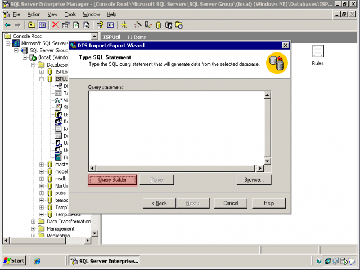This screenshot has width=360, height=270.
Task: Click the Back arrow in toolbar
Action: (7, 25)
